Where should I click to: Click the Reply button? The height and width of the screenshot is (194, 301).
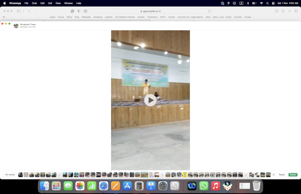click(x=282, y=174)
